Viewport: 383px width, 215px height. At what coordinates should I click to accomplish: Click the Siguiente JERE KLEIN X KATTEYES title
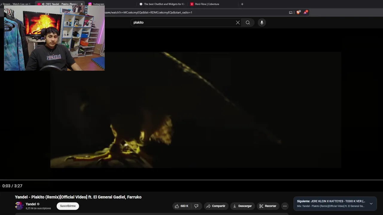click(x=331, y=201)
